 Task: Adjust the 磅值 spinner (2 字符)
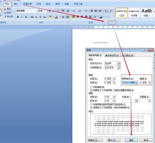(x=150, y=82)
